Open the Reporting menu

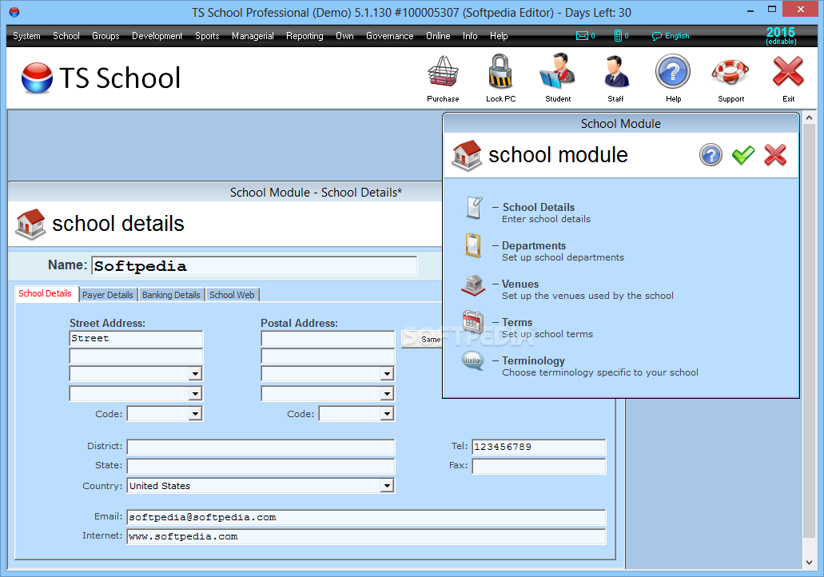point(305,36)
